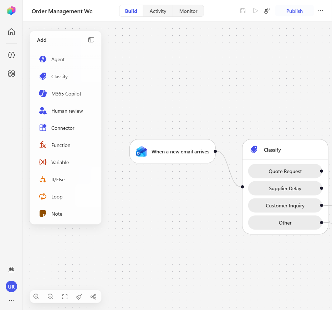The image size is (332, 310).
Task: Click the Add panel heading text
Action: click(42, 40)
